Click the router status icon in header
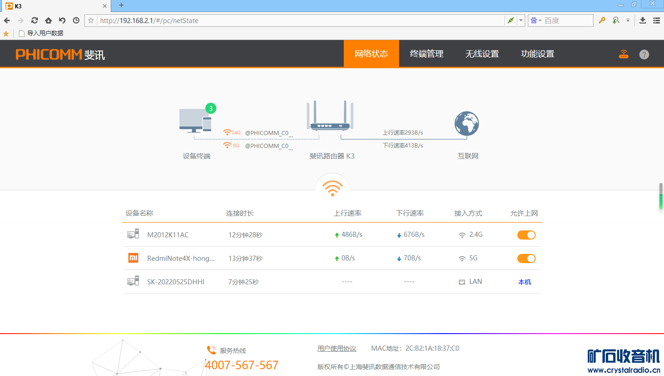Image resolution: width=664 pixels, height=376 pixels. (x=623, y=54)
